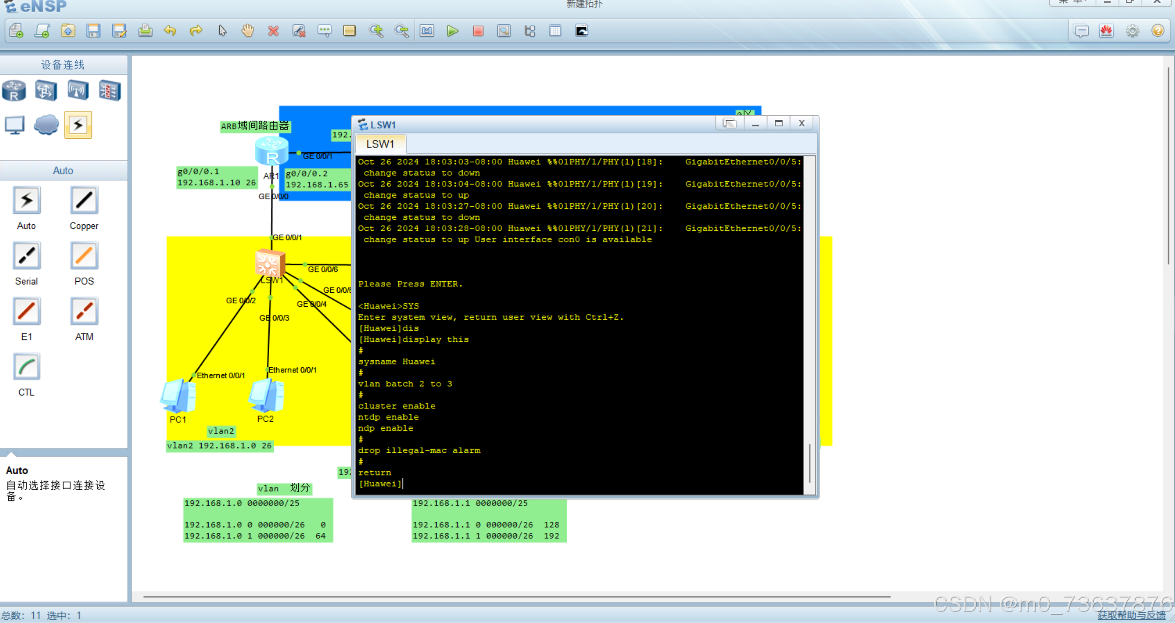
Task: Click LSW1 switch device in topology
Action: pos(270,264)
